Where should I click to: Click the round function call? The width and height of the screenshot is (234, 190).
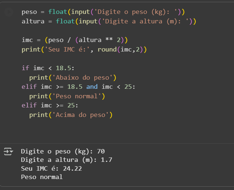point(107,50)
